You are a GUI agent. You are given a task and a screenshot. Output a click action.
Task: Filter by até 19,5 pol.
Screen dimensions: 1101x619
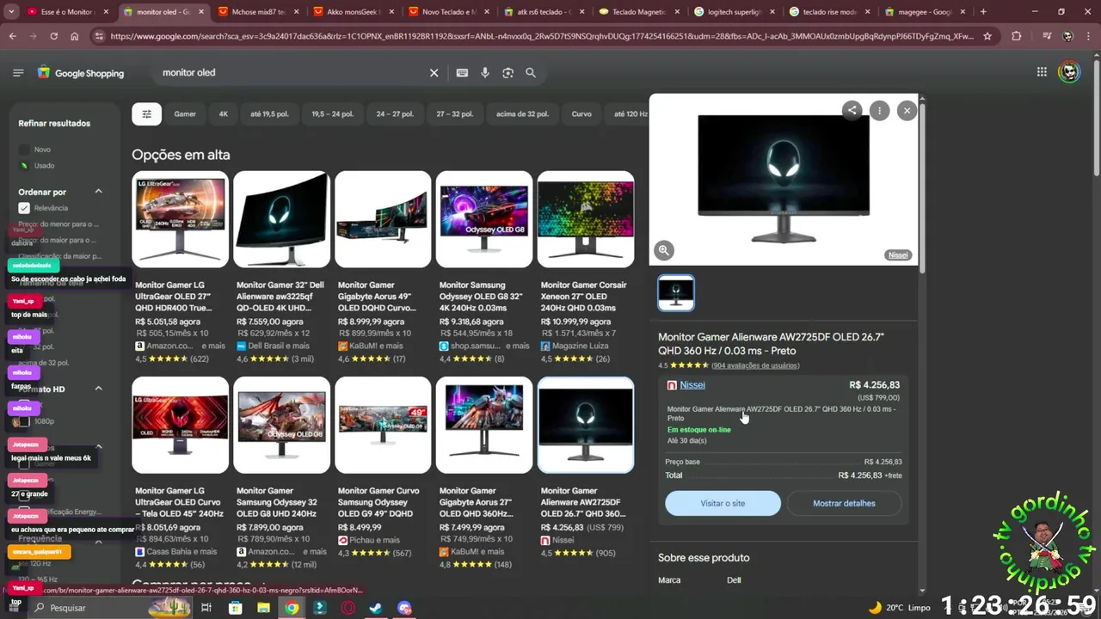pyautogui.click(x=269, y=113)
